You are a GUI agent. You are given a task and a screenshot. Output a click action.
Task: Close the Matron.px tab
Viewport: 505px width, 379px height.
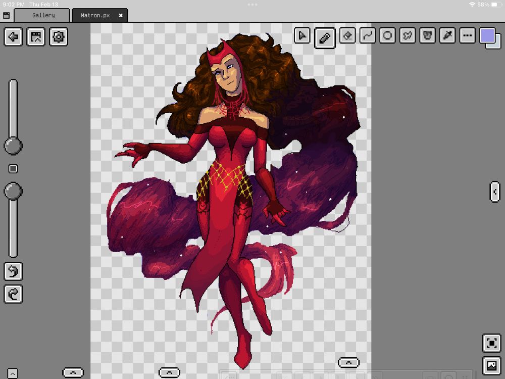(121, 15)
